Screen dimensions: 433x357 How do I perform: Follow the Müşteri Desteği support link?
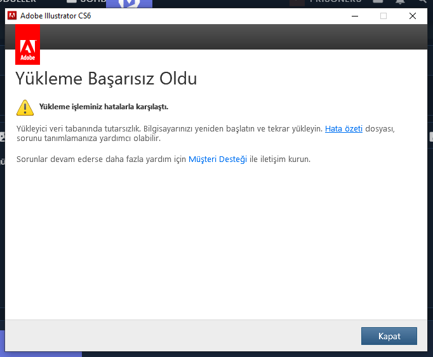218,159
